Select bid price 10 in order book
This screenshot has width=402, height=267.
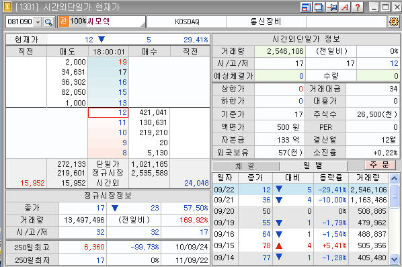(x=108, y=132)
